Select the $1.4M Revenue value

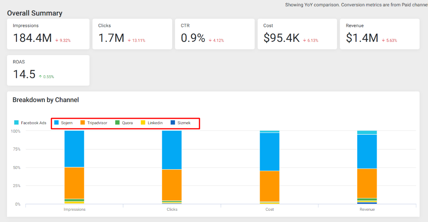pos(362,38)
